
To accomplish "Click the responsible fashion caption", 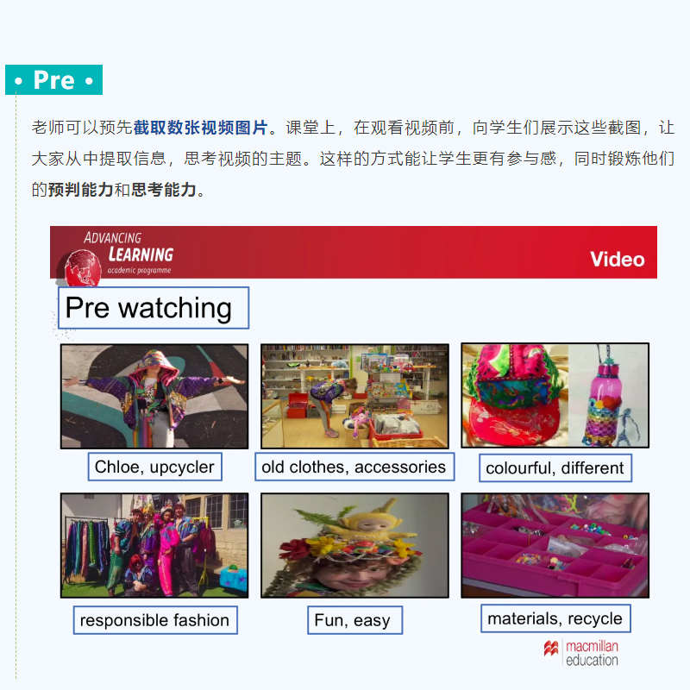I will point(155,620).
